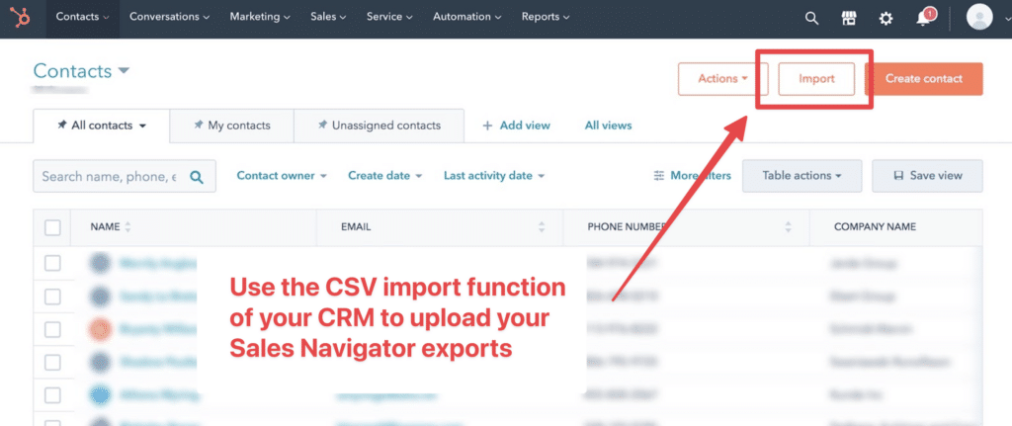The width and height of the screenshot is (1012, 426).
Task: Click the pin icon on Unassigned contacts tab
Action: (322, 126)
